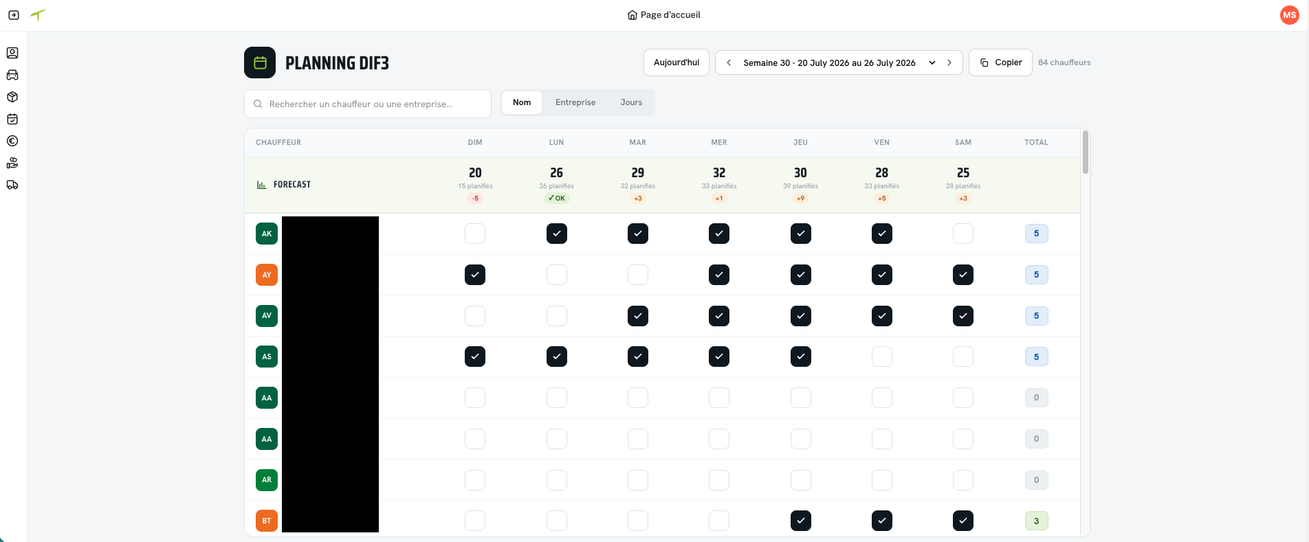Click the AS driver avatar badge
This screenshot has width=1309, height=542.
tap(267, 357)
